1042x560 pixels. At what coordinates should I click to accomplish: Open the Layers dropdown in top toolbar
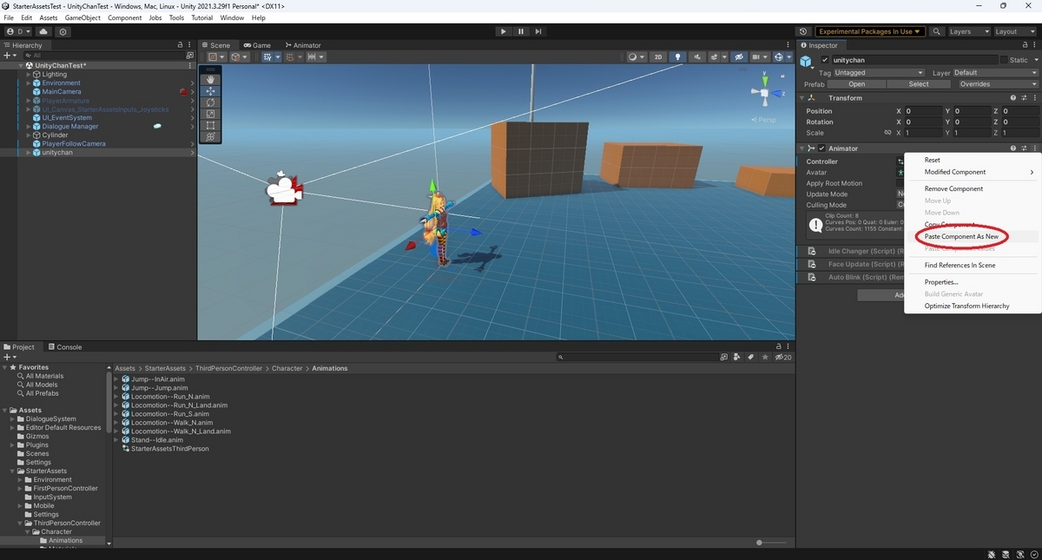click(969, 31)
